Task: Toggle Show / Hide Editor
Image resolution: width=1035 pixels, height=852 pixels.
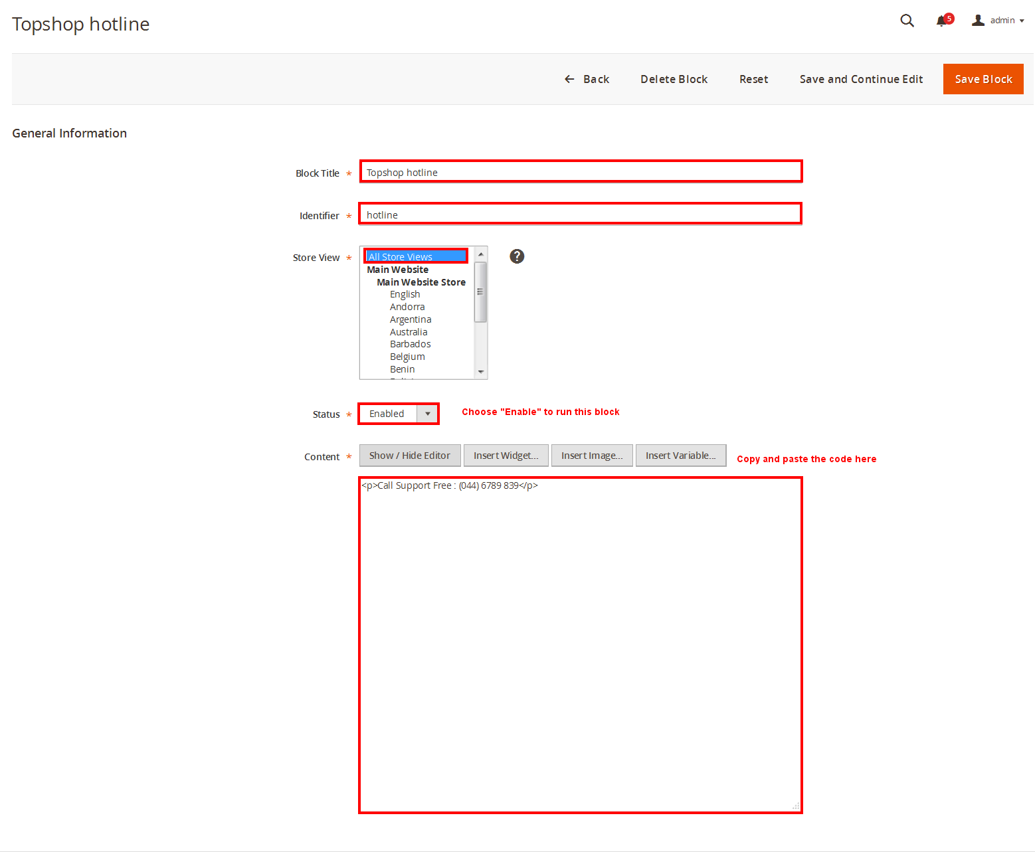Action: [410, 456]
